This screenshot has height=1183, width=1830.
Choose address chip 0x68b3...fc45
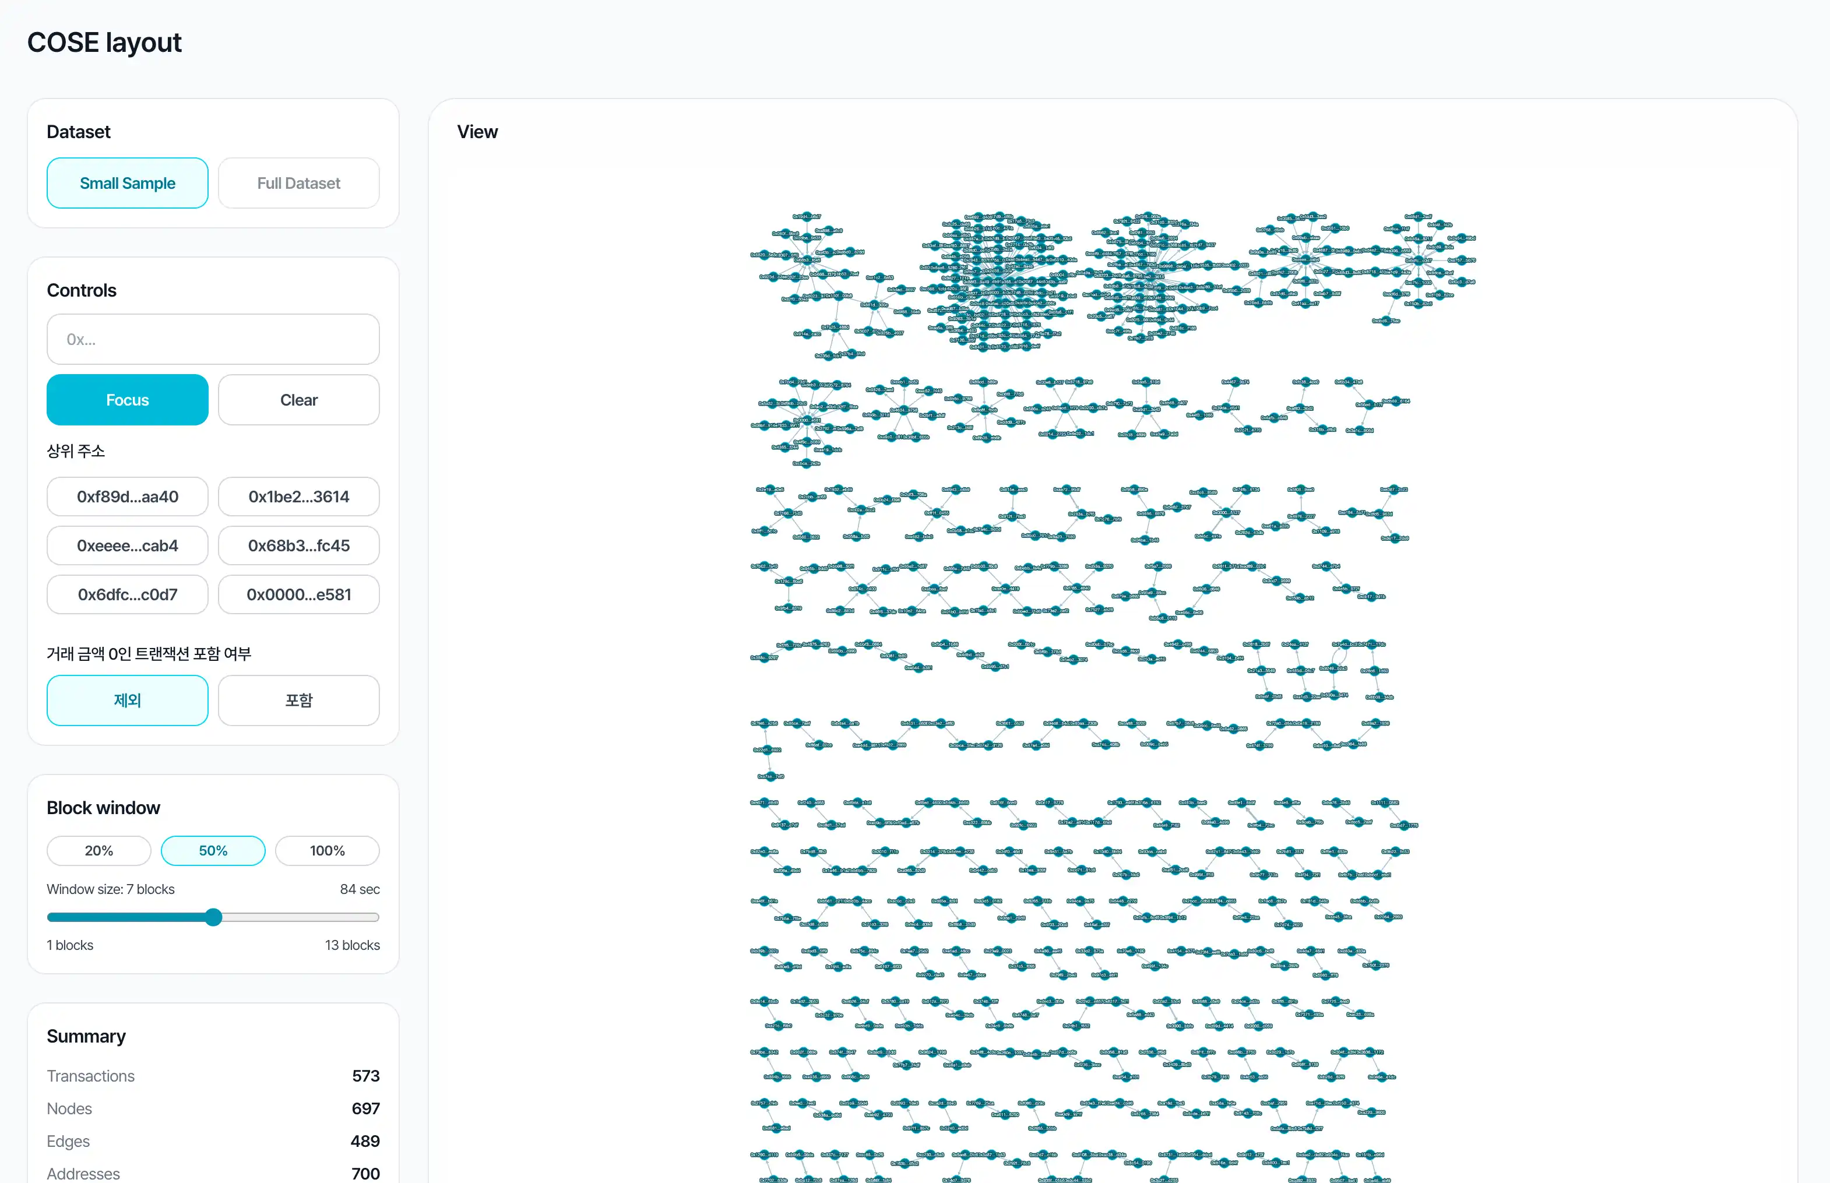pos(298,545)
